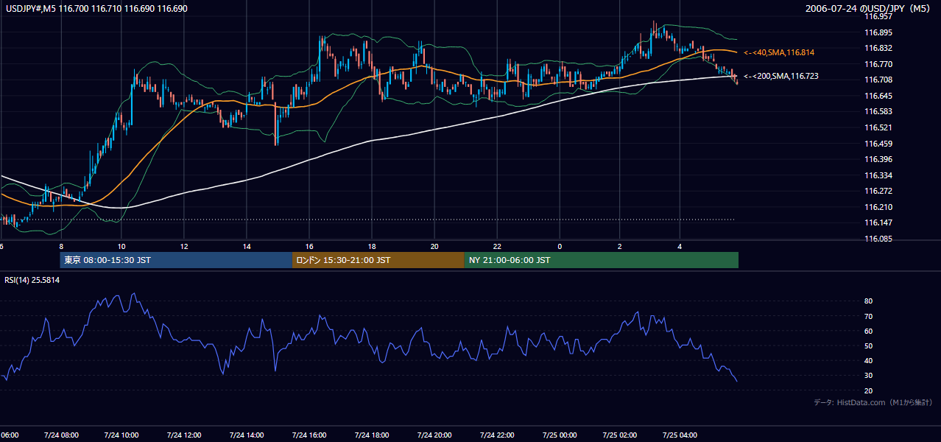Click the 7/24 22:00 date axis label
The height and width of the screenshot is (442, 941).
496,435
